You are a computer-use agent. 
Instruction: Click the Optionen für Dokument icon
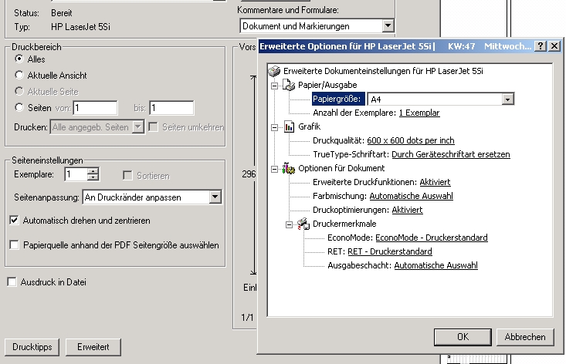click(289, 168)
